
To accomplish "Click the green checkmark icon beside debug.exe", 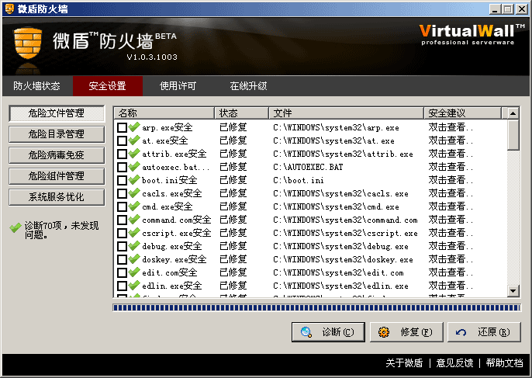I will [134, 246].
